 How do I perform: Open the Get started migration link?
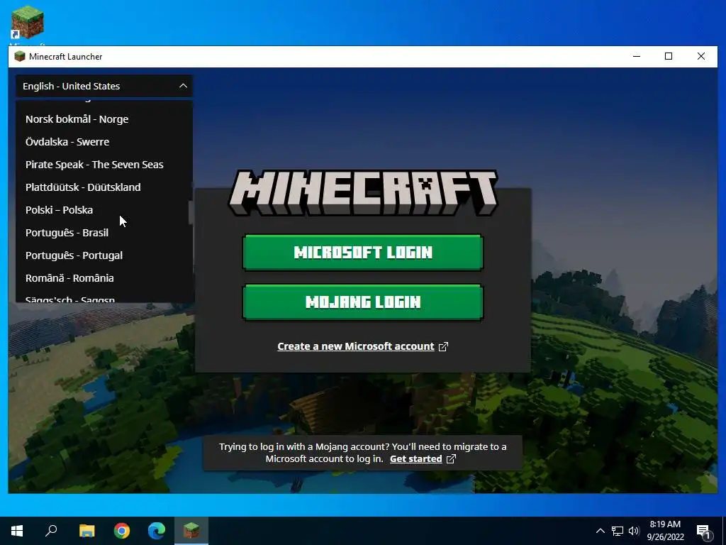415,459
